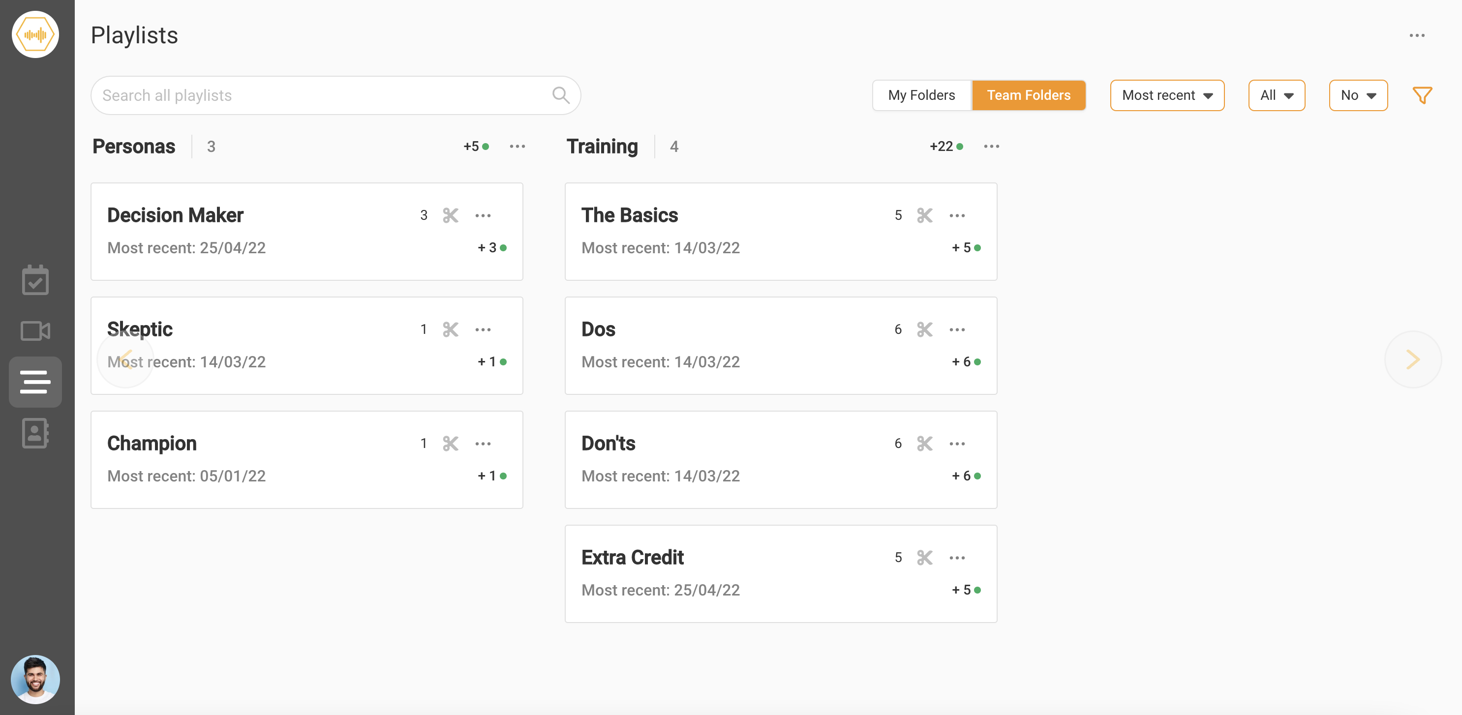
Task: Click the app logo at top left
Action: pyautogui.click(x=35, y=34)
